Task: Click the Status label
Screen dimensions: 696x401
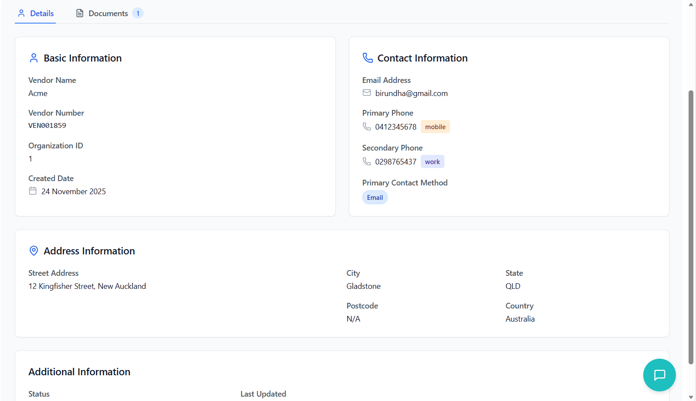Action: 39,394
